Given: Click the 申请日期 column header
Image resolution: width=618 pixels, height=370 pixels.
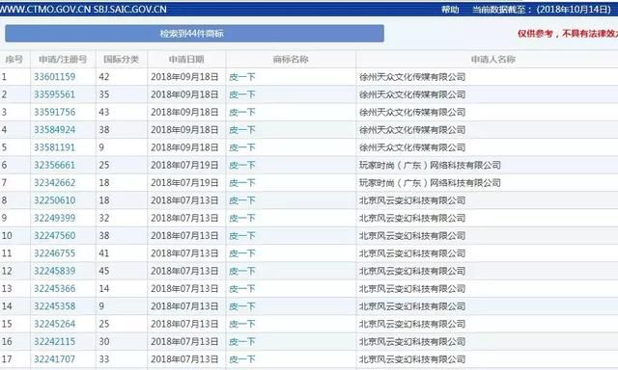Looking at the screenshot, I should 186,60.
